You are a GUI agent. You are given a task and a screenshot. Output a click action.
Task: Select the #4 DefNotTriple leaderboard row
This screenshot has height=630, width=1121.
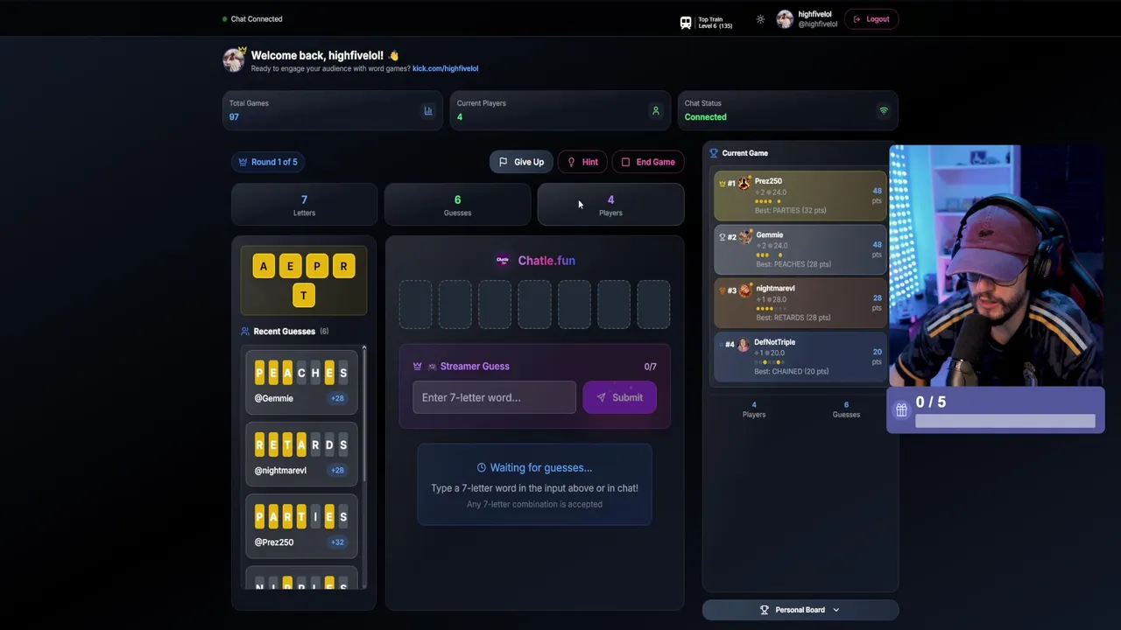[800, 357]
